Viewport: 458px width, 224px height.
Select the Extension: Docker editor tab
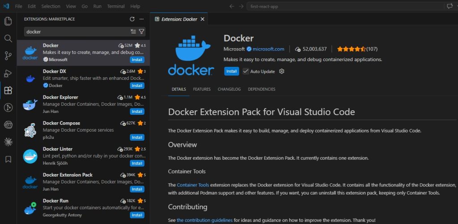pyautogui.click(x=179, y=19)
